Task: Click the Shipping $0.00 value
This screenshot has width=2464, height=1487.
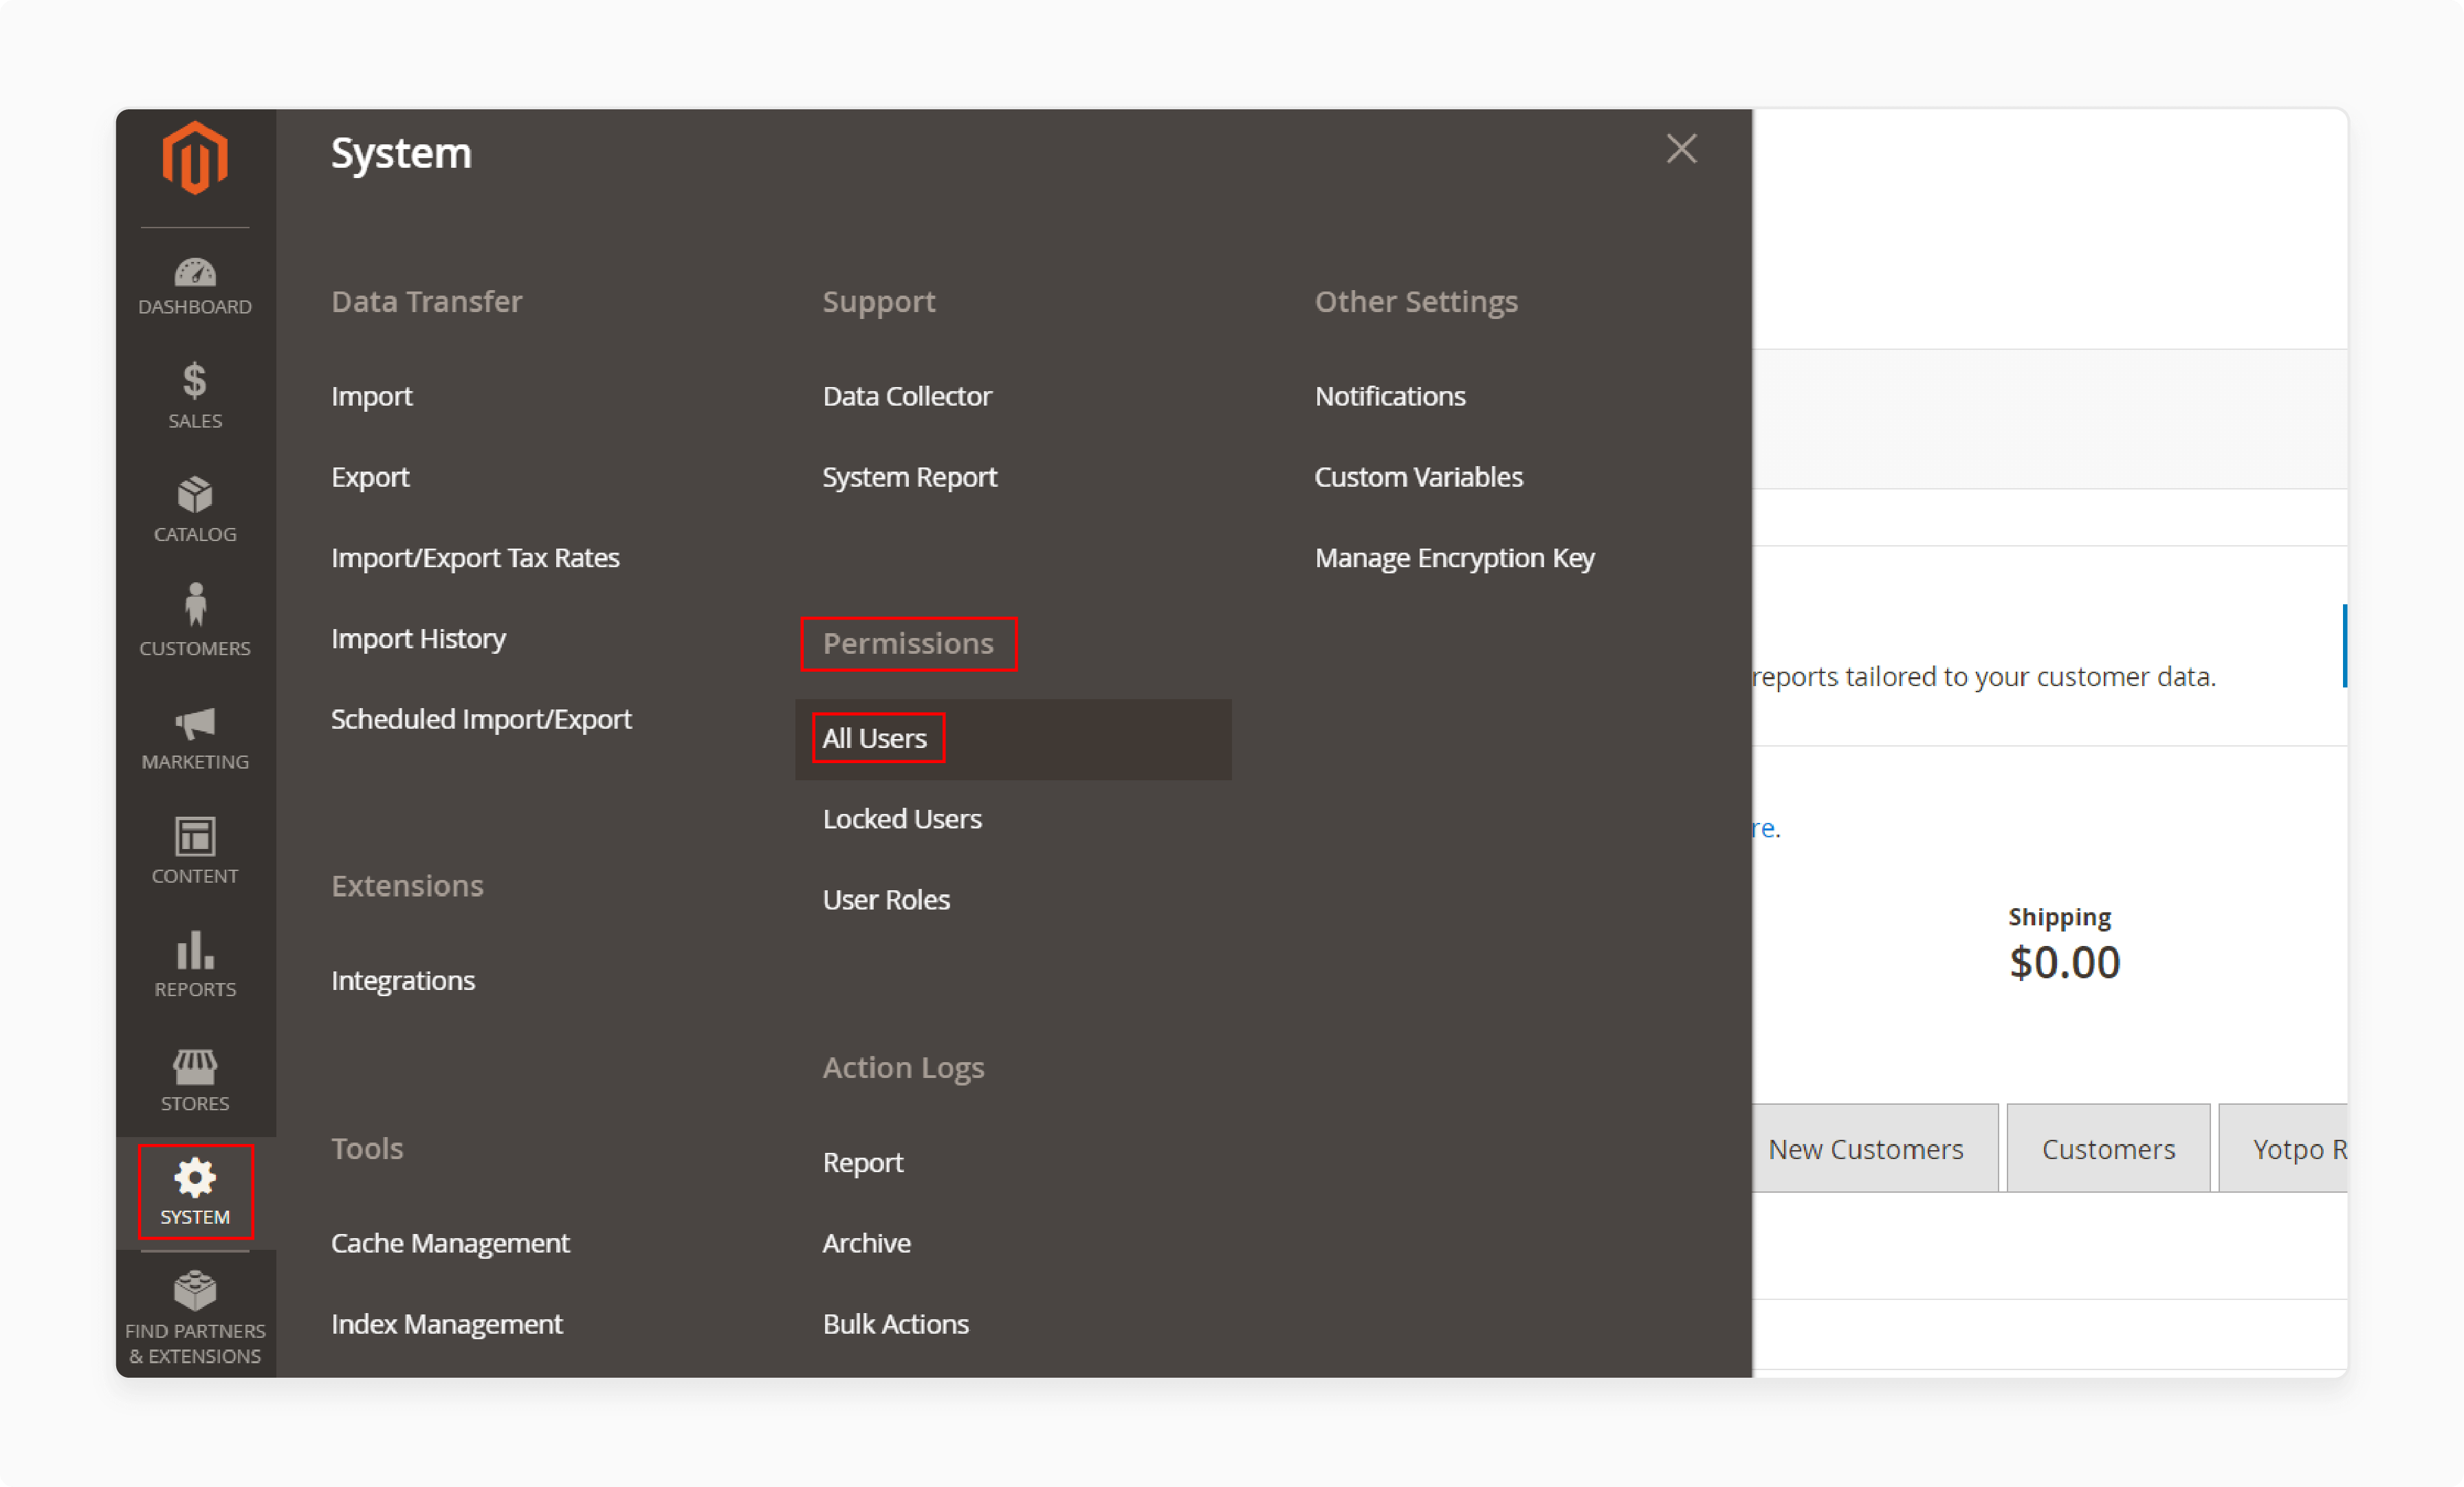Action: coord(2064,962)
